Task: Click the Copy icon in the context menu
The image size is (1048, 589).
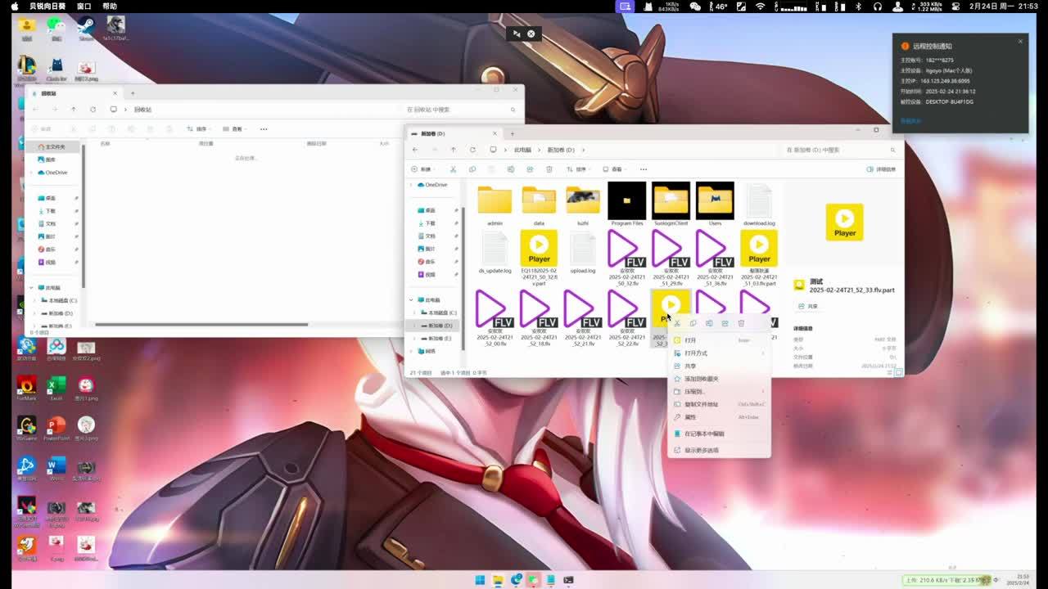Action: tap(693, 323)
